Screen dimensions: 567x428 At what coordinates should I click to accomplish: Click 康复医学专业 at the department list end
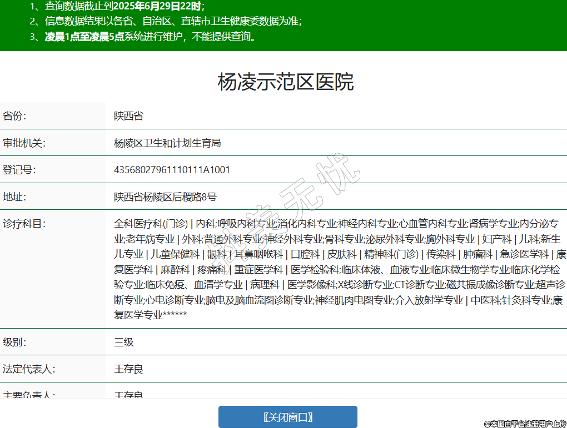click(138, 315)
